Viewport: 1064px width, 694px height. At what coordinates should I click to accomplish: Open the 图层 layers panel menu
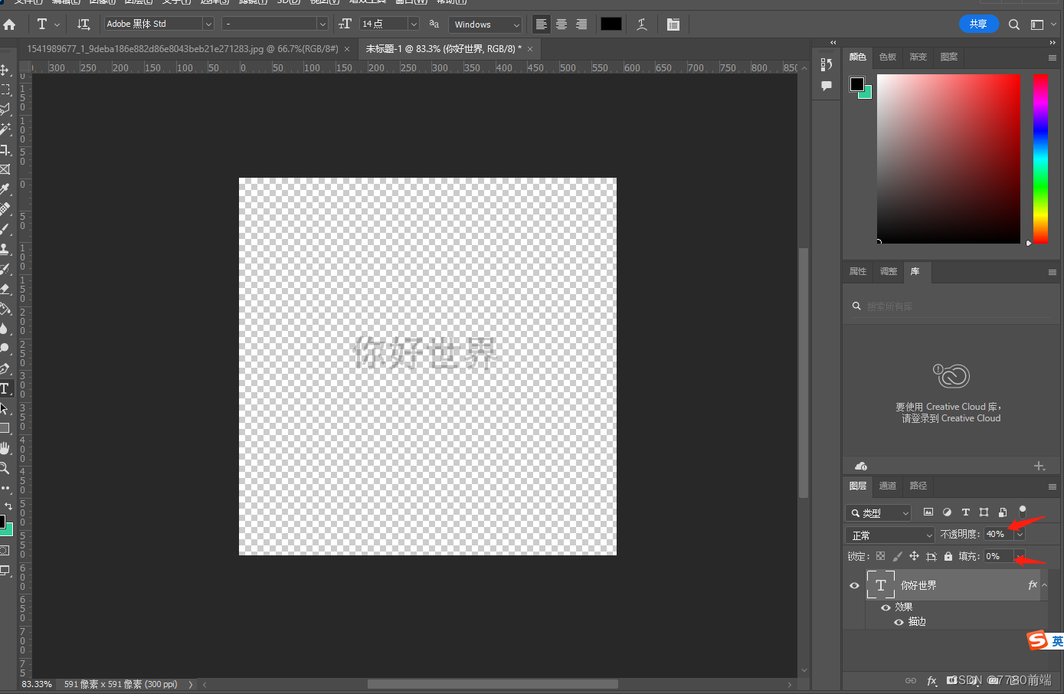1053,487
